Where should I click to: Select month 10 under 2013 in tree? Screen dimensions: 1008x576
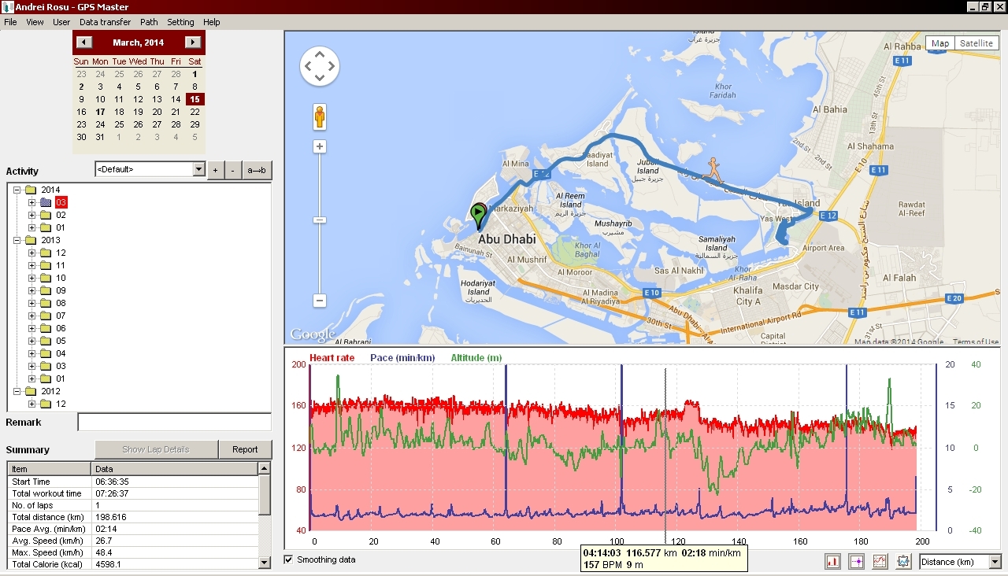click(61, 278)
